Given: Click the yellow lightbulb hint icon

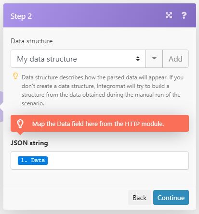Looking at the screenshot, I should tap(15, 76).
